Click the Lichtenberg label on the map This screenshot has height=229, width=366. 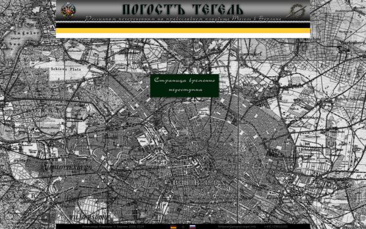310,150
